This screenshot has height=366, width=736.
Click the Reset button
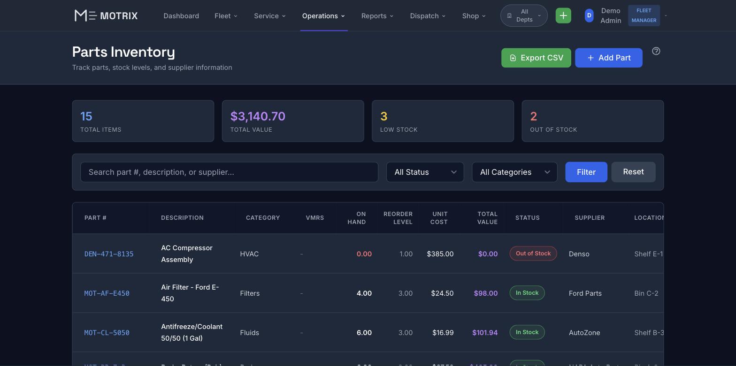(633, 172)
